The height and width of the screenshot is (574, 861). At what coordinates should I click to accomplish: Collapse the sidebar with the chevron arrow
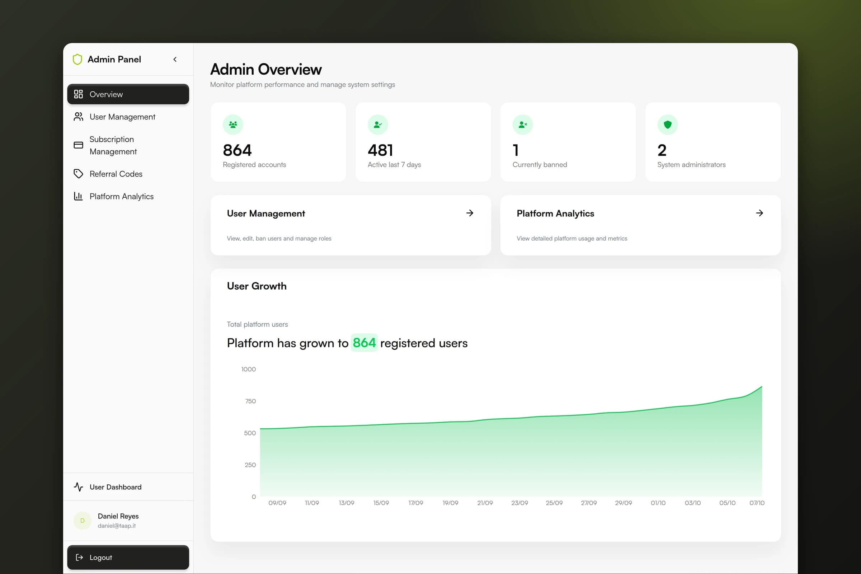tap(175, 59)
